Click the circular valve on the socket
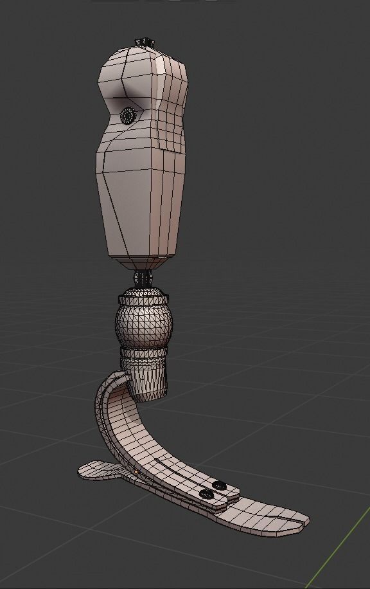The width and height of the screenshot is (370, 589). point(128,115)
